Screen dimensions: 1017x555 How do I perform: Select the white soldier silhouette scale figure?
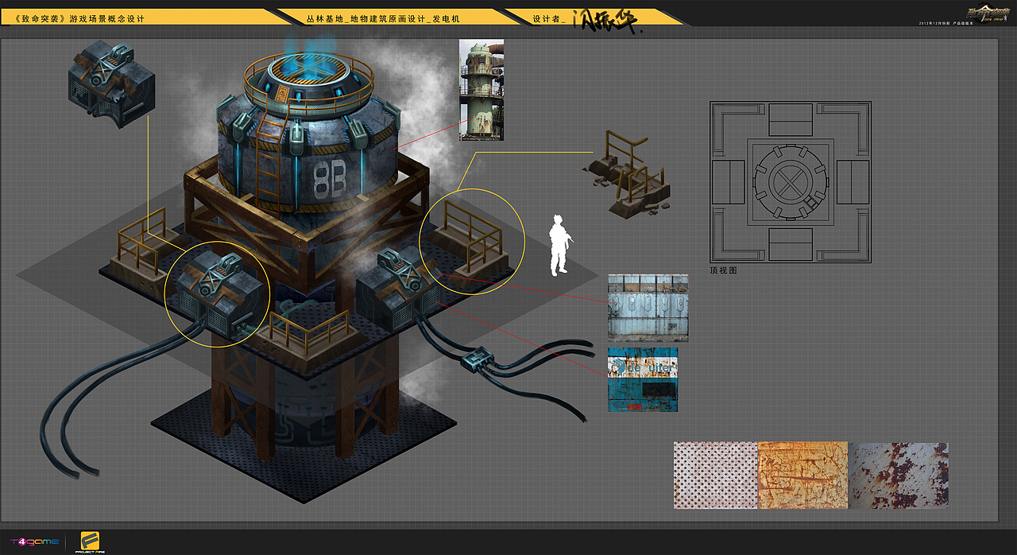560,245
